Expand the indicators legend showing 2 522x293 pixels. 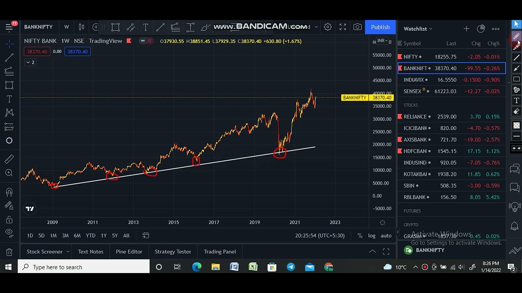pos(30,62)
